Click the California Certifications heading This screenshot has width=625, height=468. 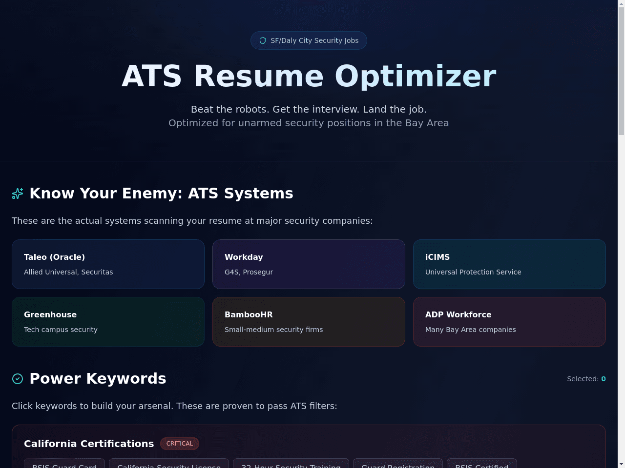(x=89, y=444)
